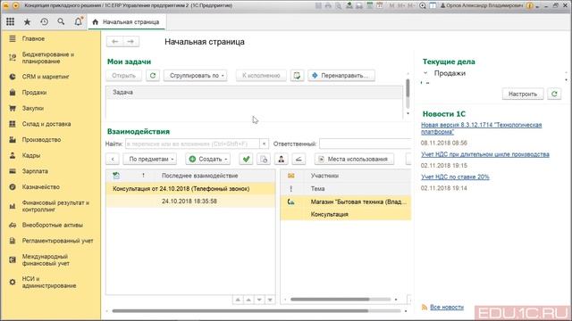Open the Казначейство section
Screen dimensions: 572x321
41,186
